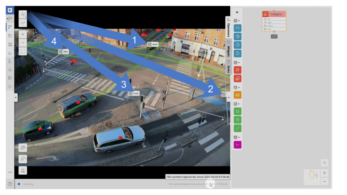The height and width of the screenshot is (195, 347).
Task: Click the green diagonal line operator
Action: click(x=237, y=128)
